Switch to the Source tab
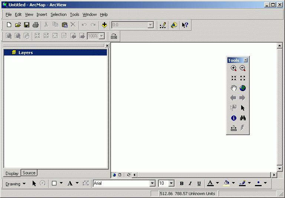 coord(29,173)
